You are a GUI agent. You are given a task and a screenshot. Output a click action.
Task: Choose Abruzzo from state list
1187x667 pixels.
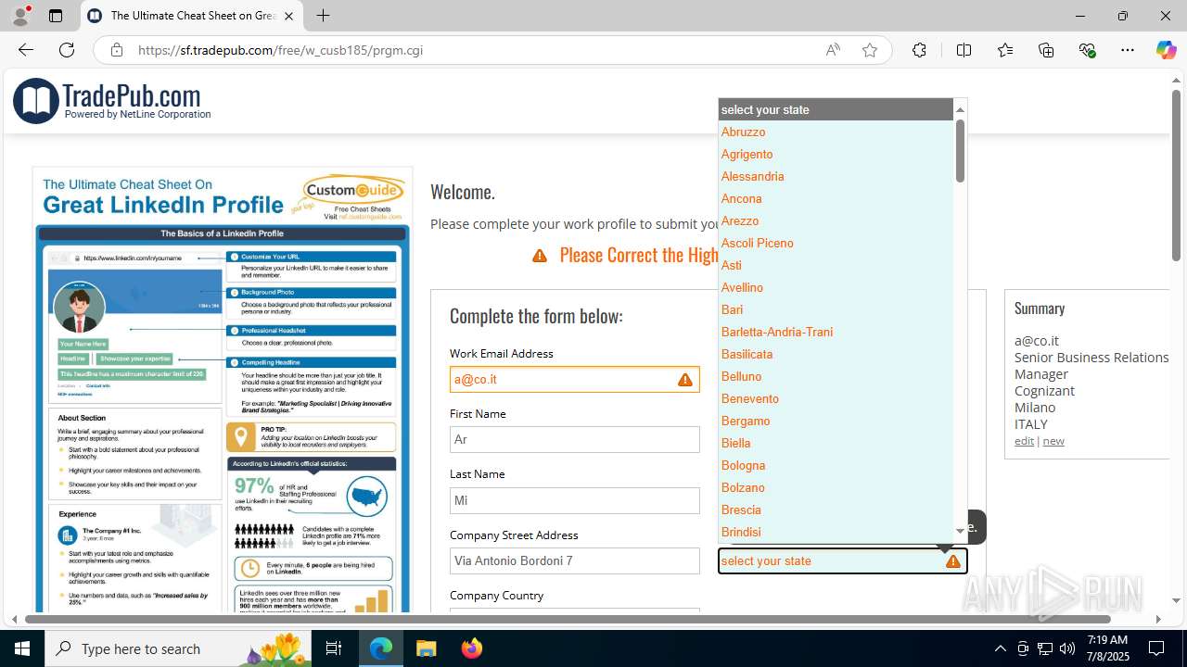tap(836, 132)
